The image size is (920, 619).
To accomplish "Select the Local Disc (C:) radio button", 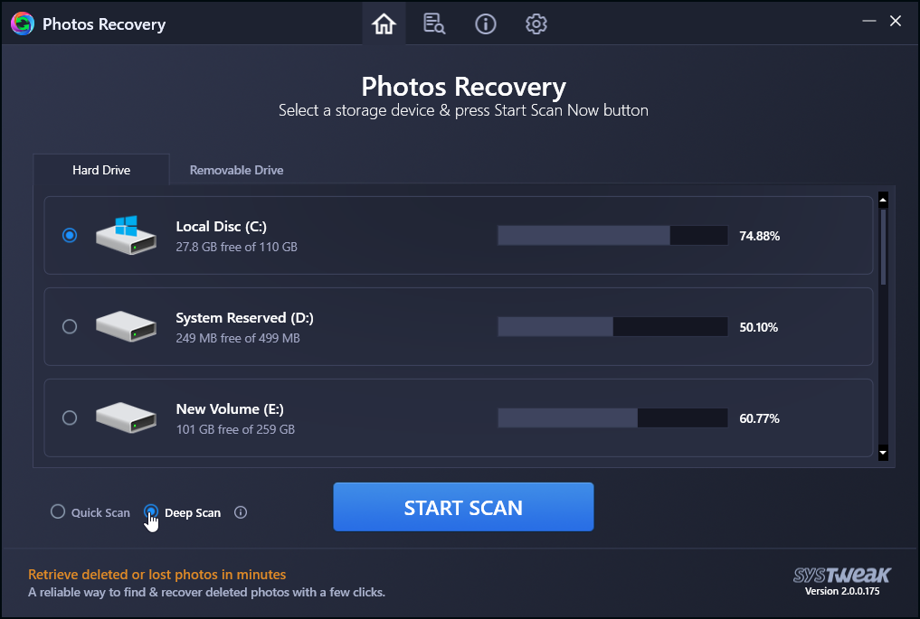I will click(x=70, y=235).
